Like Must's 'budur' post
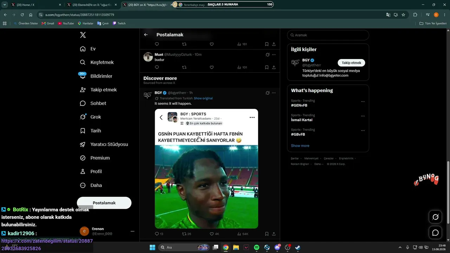The image size is (450, 253). click(x=212, y=67)
